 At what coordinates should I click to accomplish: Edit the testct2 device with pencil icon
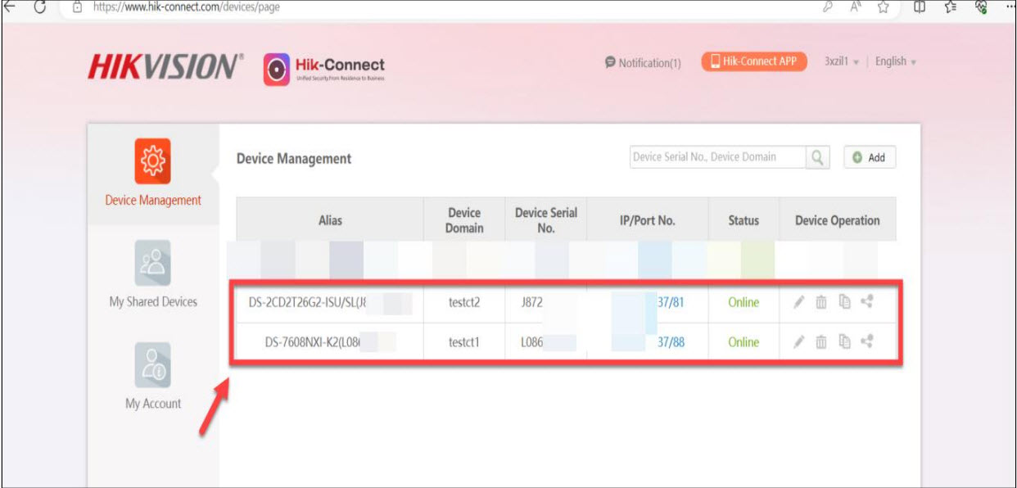[799, 302]
